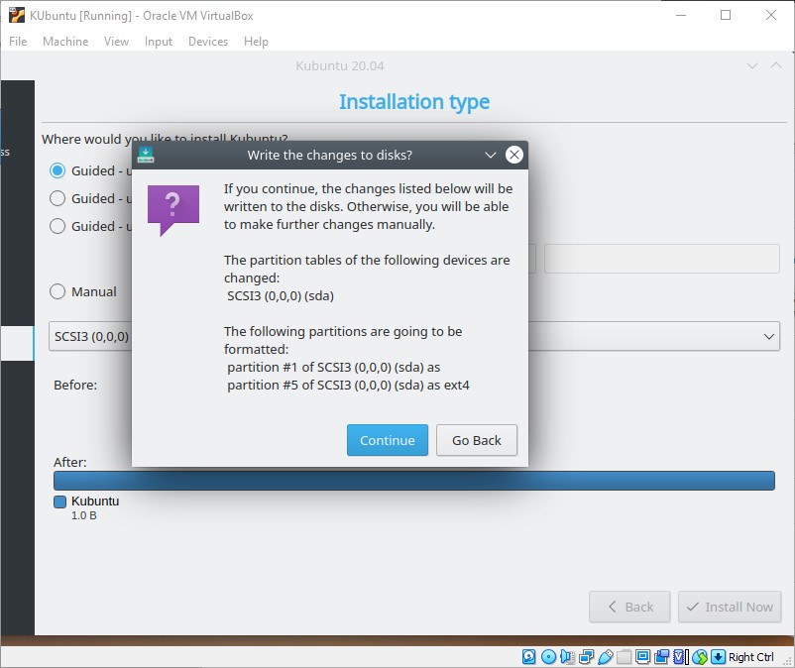The width and height of the screenshot is (795, 668).
Task: Click the Back navigation button
Action: point(629,607)
